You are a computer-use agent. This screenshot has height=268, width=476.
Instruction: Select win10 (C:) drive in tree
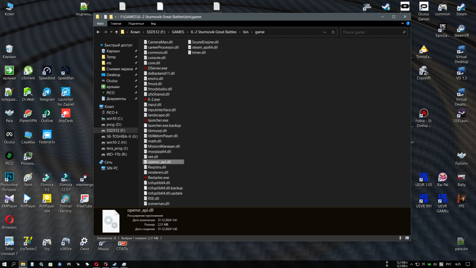point(114,119)
